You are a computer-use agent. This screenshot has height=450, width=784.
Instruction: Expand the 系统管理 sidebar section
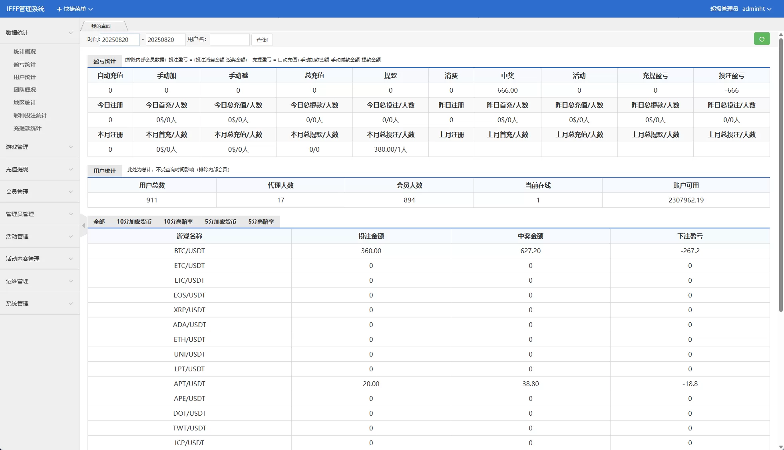pos(39,303)
